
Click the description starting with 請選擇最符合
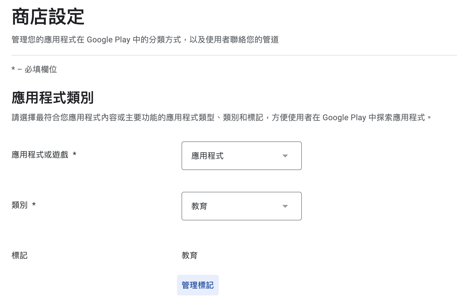(221, 117)
